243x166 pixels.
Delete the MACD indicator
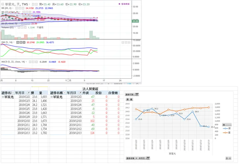pyautogui.click(x=36, y=62)
